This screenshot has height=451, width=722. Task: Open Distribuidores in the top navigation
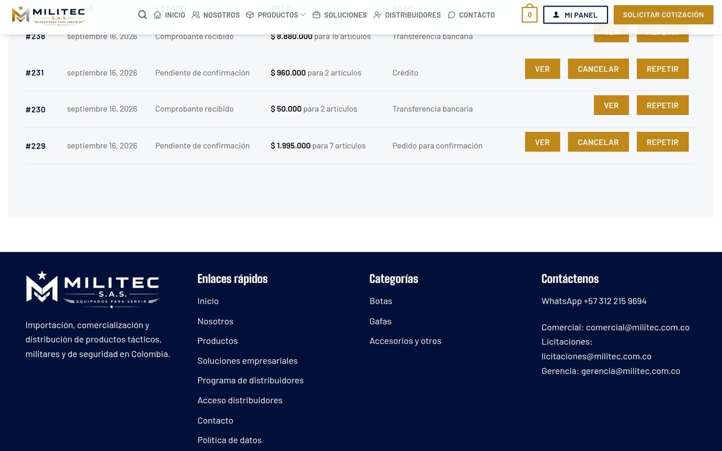pyautogui.click(x=407, y=15)
